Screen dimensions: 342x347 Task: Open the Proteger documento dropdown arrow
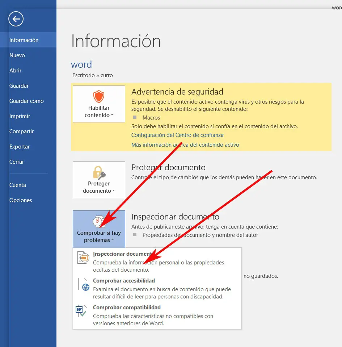point(114,191)
